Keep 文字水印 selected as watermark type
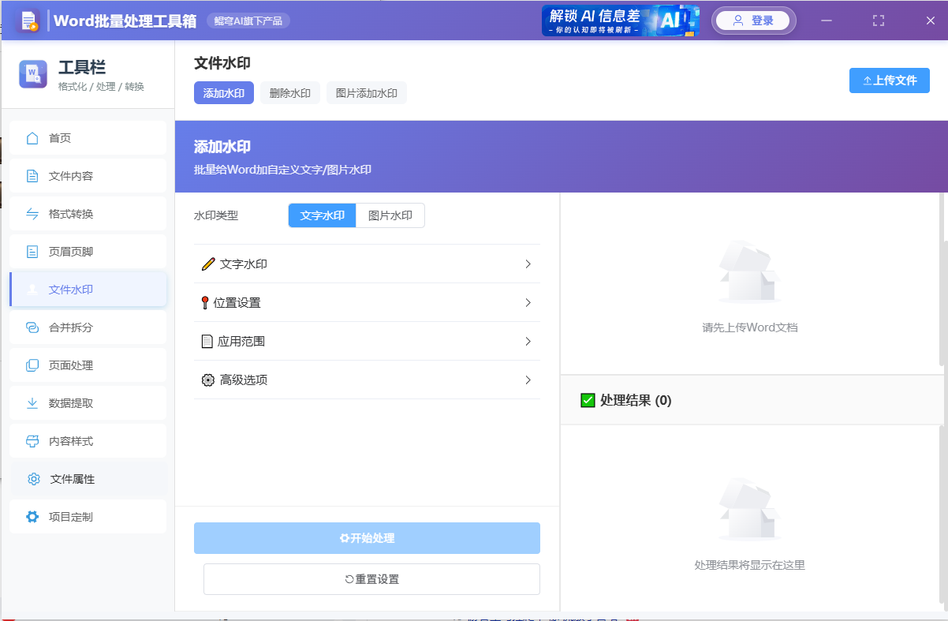This screenshot has width=948, height=621. coord(322,215)
